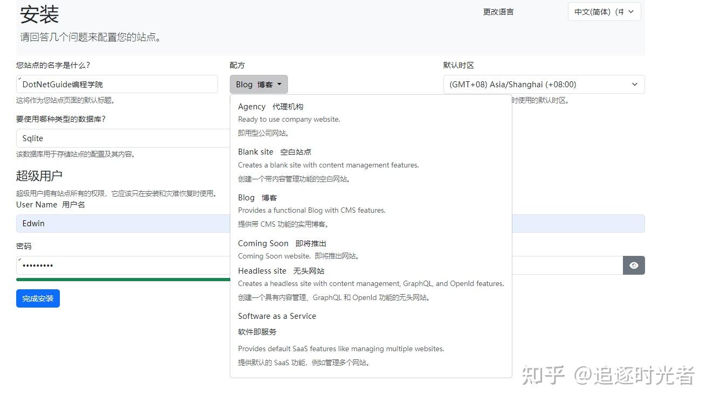713x404 pixels.
Task: Select the Software as a Service recipe
Action: 277,316
